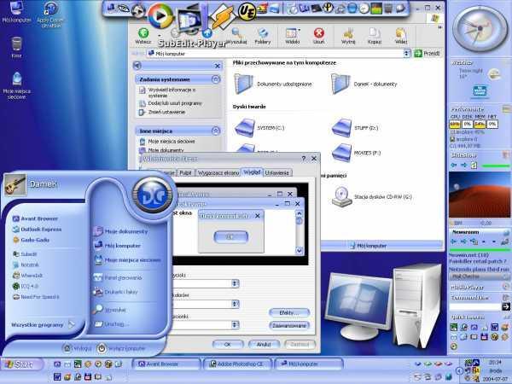Viewport: 512px width, 384px height.
Task: Click the Zaawansowane button
Action: [289, 326]
